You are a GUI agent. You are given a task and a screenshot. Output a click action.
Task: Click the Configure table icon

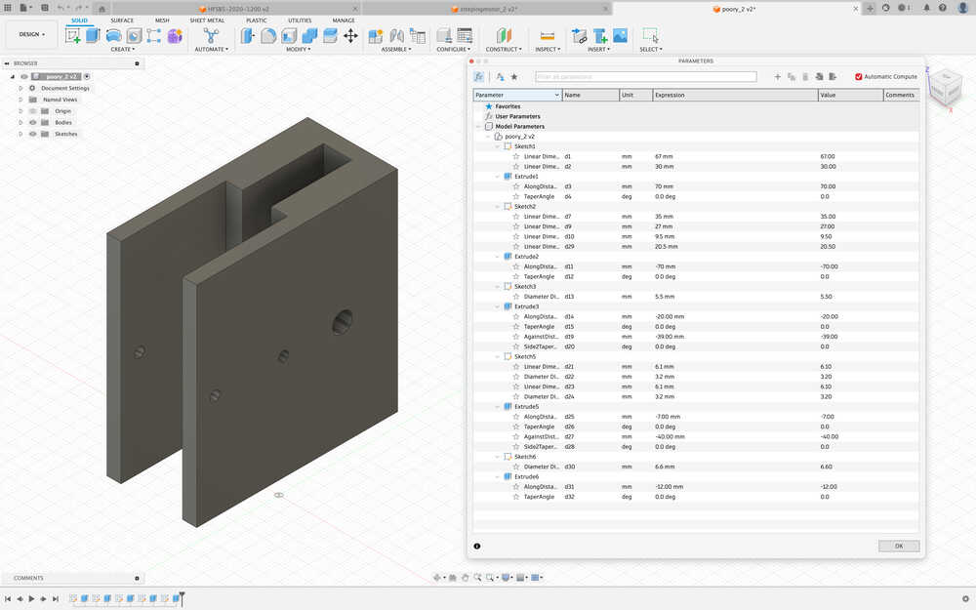(465, 35)
